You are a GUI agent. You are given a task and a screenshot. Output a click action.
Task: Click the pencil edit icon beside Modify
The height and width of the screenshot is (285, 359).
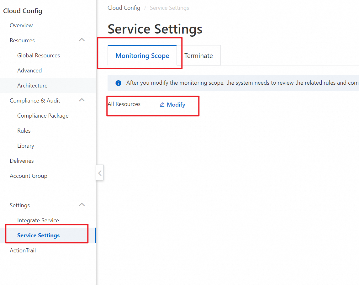point(162,105)
